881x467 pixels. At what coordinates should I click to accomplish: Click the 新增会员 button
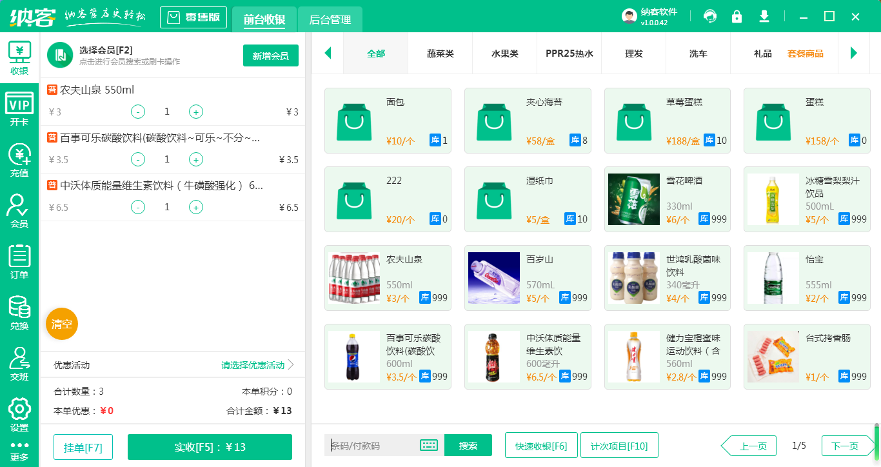pos(271,56)
